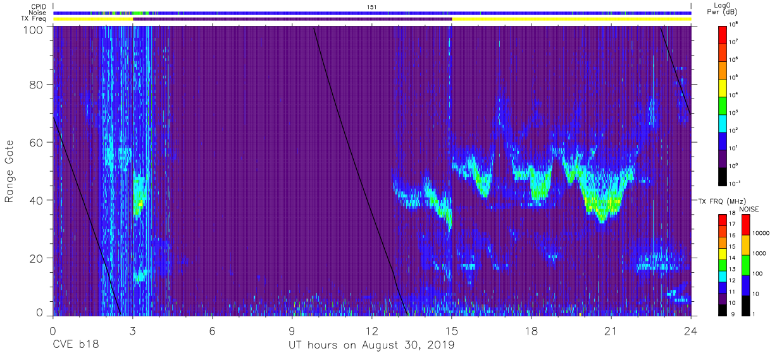Select the yellow 14–15 MHz TX FRQ swatch
This screenshot has height=358, width=777.
[723, 253]
